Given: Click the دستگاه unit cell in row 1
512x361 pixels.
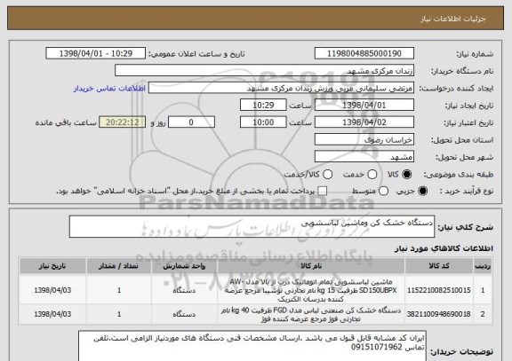Looking at the screenshot, I should pos(184,290).
